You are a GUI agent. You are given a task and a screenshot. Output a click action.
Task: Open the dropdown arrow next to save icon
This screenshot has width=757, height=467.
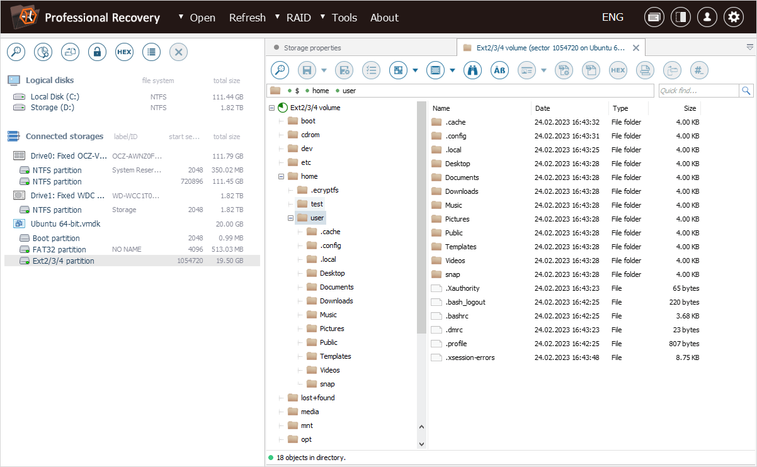(324, 70)
